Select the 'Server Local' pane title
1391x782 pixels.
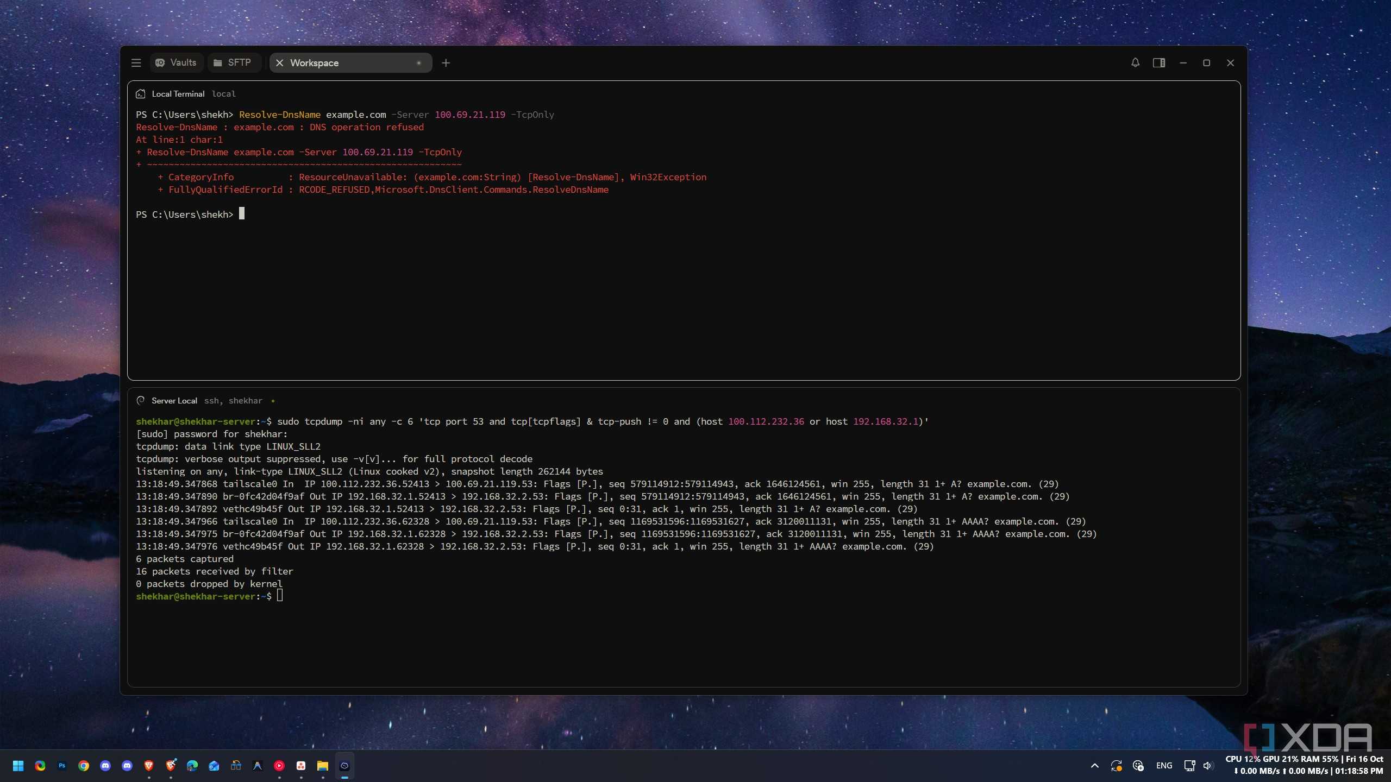[174, 401]
